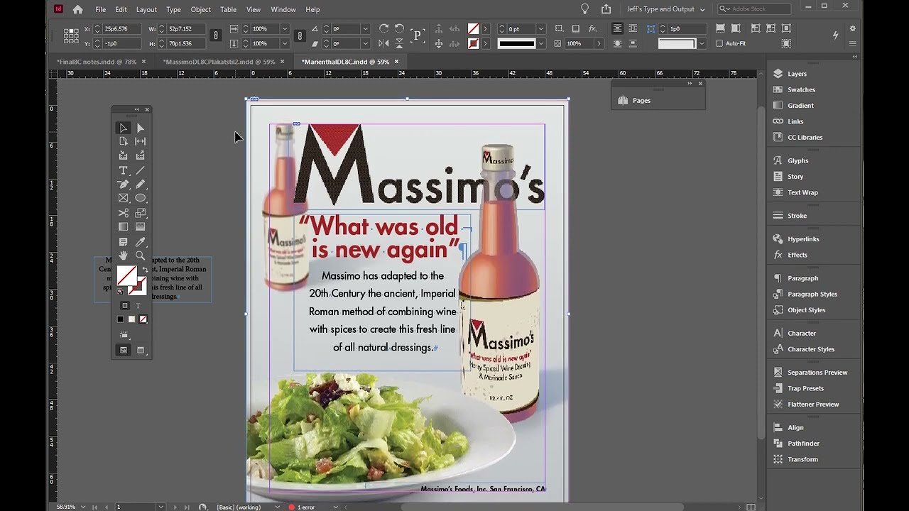The height and width of the screenshot is (511, 909).
Task: Open the Swatches panel
Action: coord(801,89)
